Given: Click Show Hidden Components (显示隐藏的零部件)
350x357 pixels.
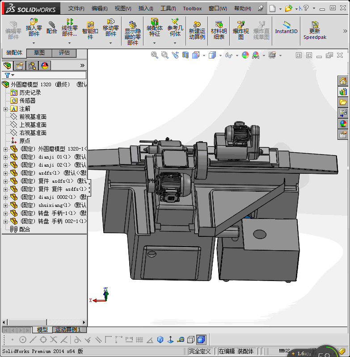Looking at the screenshot, I should pyautogui.click(x=133, y=33).
